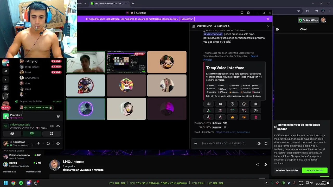
Task: Click the TempVoice region globe button
Action: pos(256,111)
